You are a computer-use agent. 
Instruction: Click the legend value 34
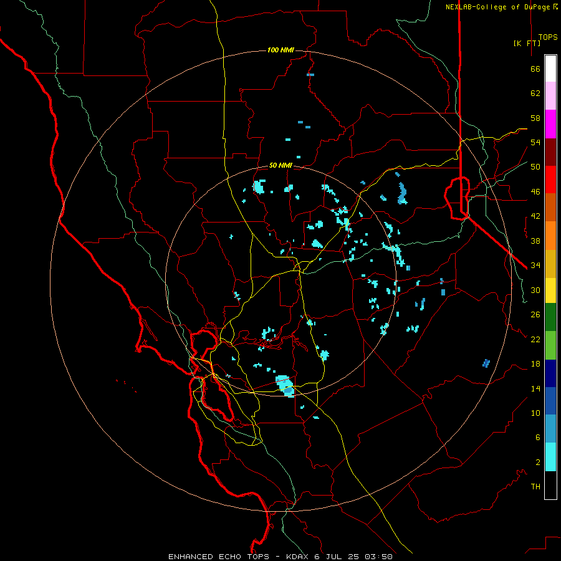point(535,266)
